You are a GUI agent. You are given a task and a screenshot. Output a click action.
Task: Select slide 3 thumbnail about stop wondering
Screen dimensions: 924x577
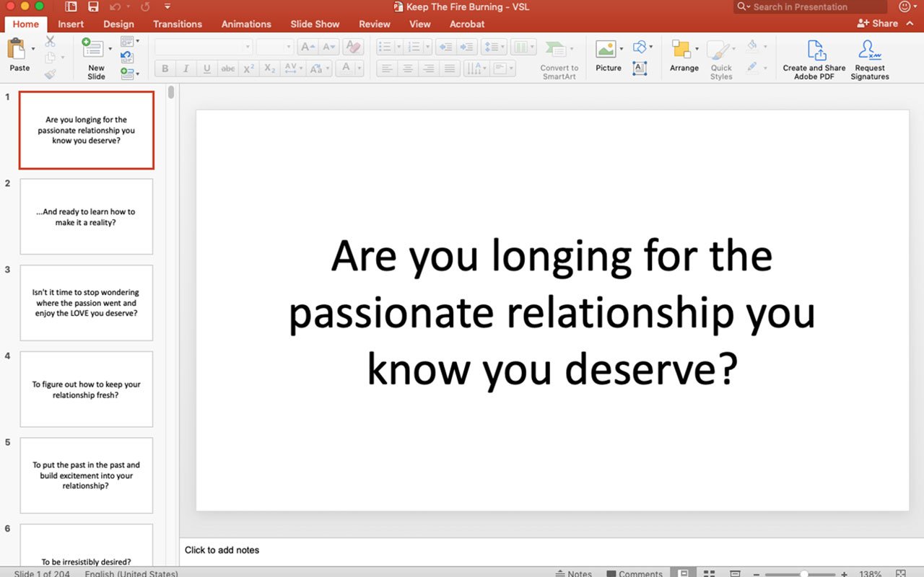(87, 303)
